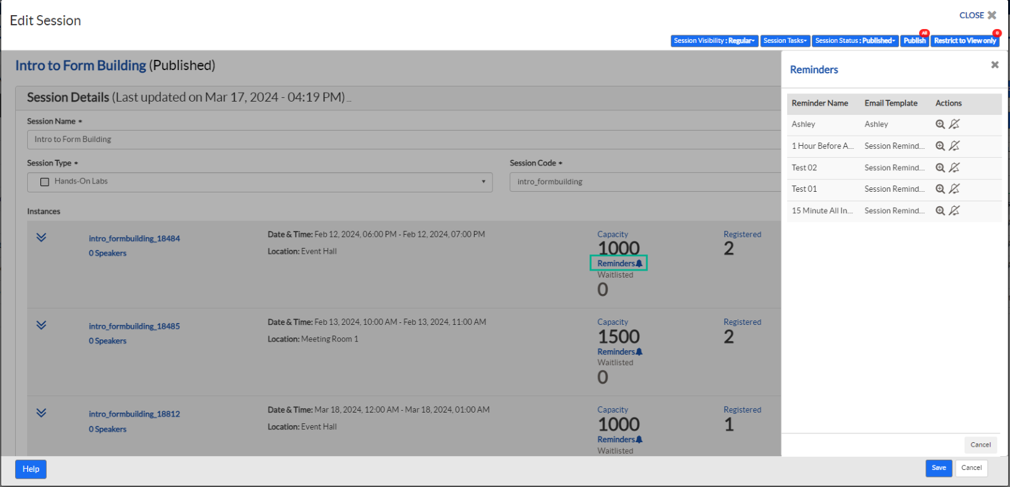Open the Session Type dropdown arrow

(x=484, y=182)
